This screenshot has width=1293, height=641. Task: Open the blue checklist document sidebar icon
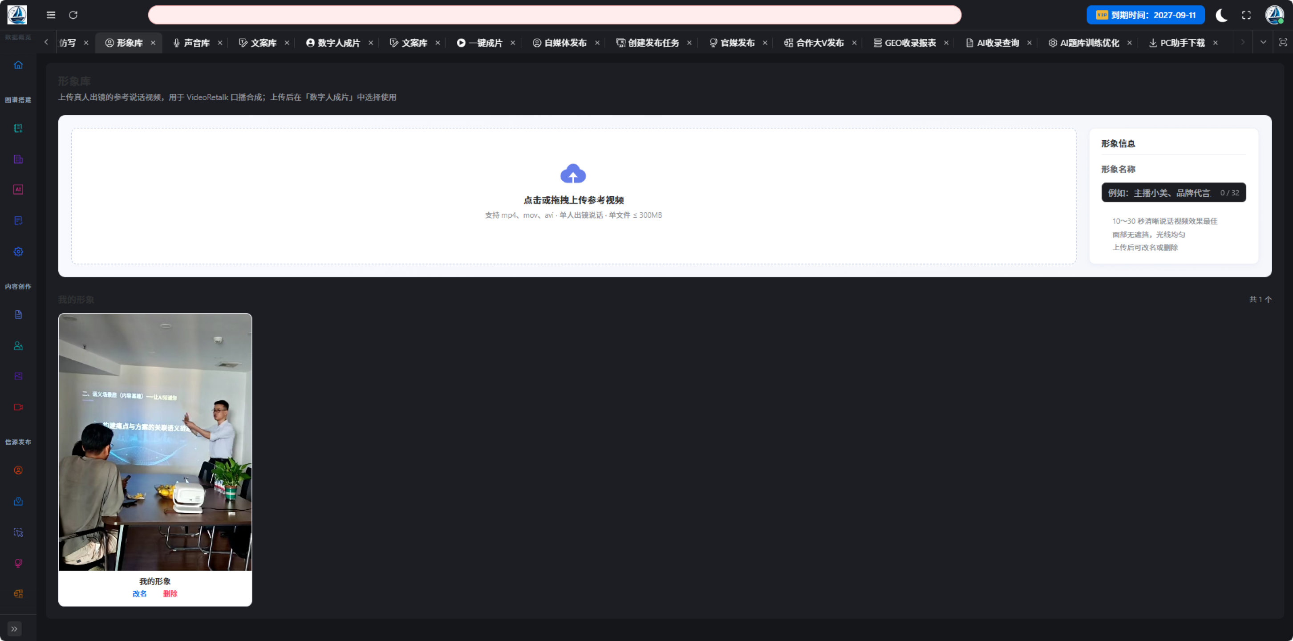coord(18,220)
